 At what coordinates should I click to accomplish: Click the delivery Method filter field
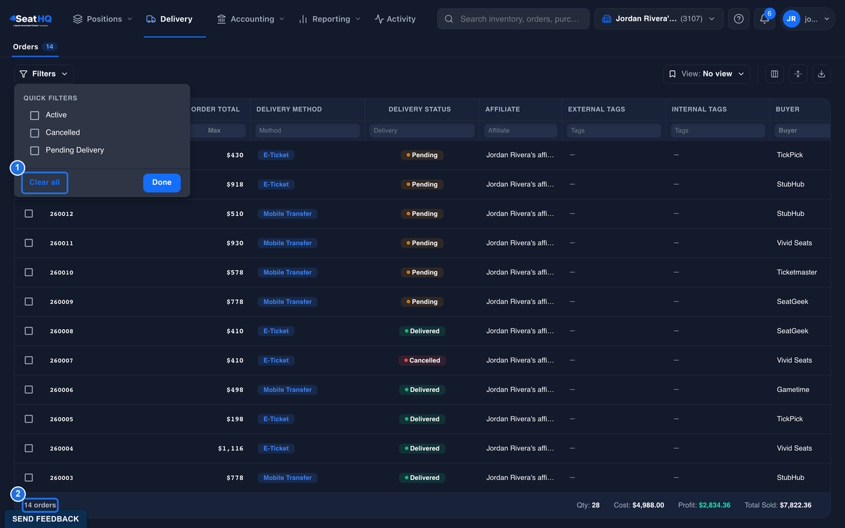(308, 131)
